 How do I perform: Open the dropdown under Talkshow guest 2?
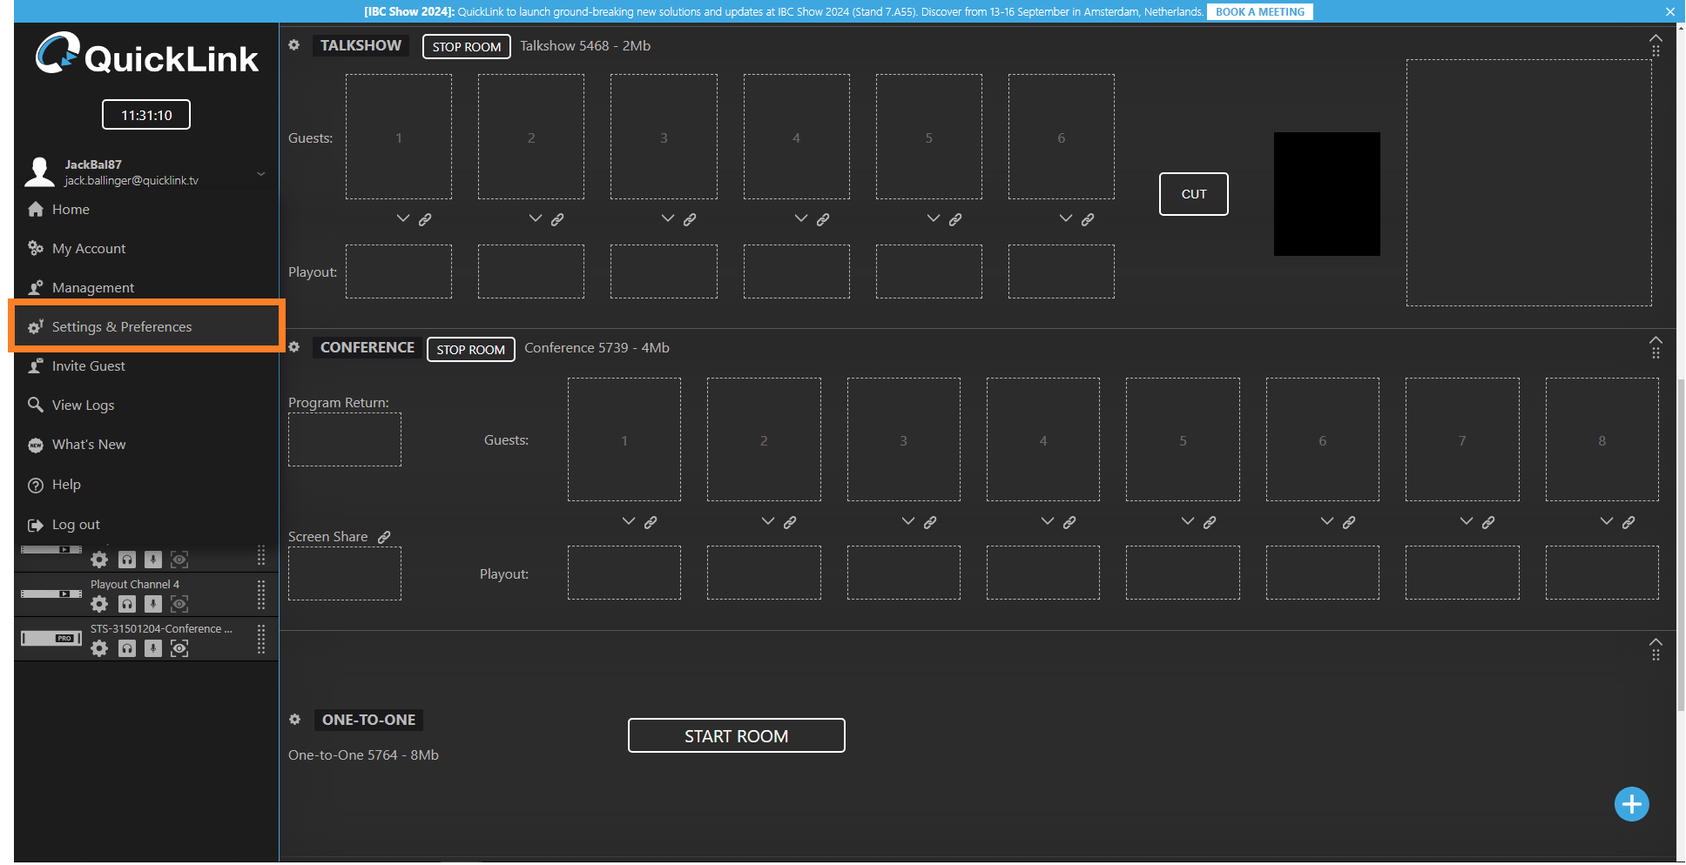[536, 218]
